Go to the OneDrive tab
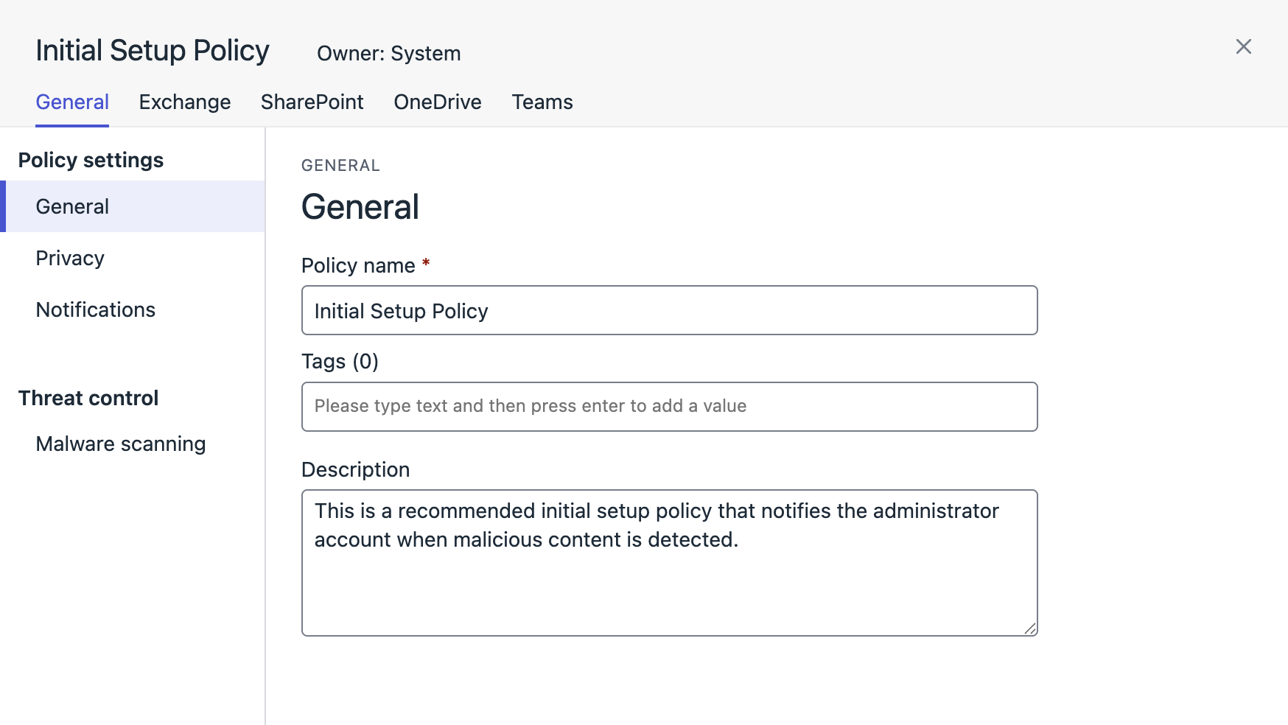The width and height of the screenshot is (1288, 725). pos(437,102)
